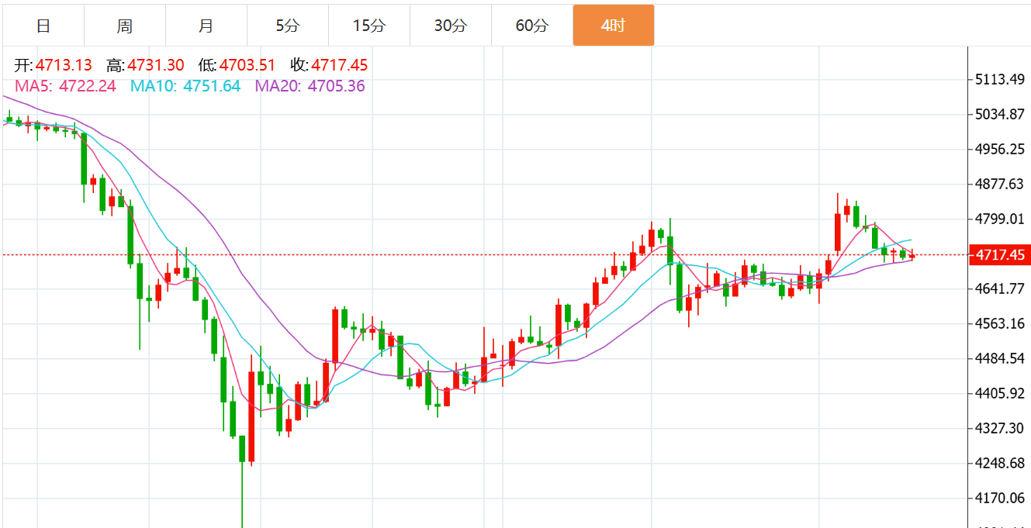Click the cyan MA10 legend label
This screenshot has height=528, width=1031.
[185, 86]
